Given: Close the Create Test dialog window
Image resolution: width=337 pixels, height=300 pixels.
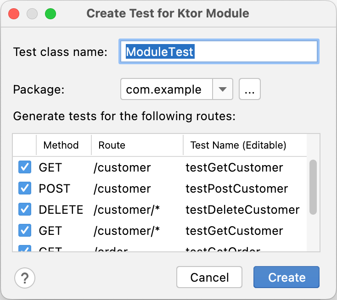Looking at the screenshot, I should [14, 13].
